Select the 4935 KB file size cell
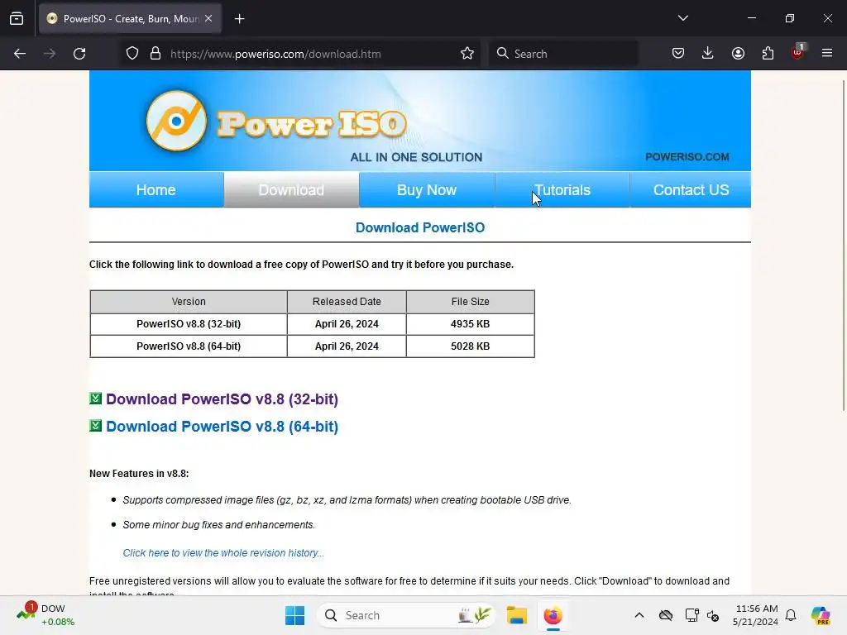Image resolution: width=847 pixels, height=635 pixels. pos(471,324)
